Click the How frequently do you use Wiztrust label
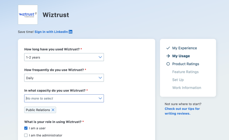This screenshot has height=140, width=229. (x=54, y=70)
